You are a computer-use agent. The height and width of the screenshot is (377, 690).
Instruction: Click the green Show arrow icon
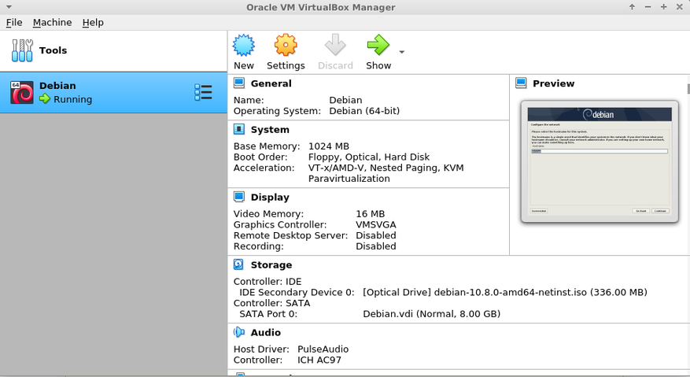click(x=378, y=46)
